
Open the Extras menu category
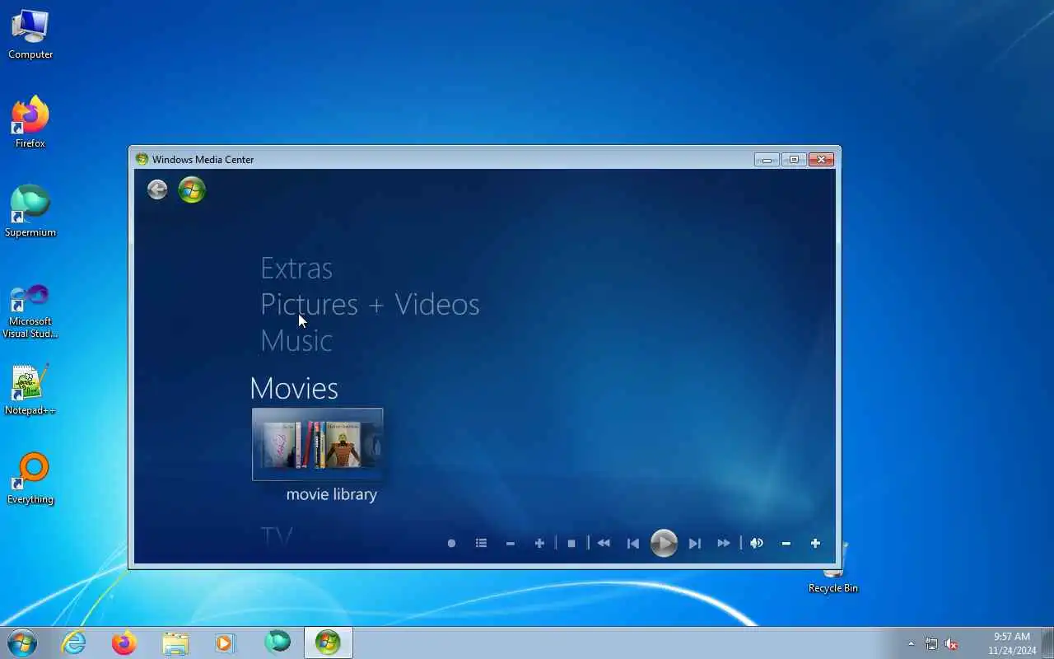point(296,269)
